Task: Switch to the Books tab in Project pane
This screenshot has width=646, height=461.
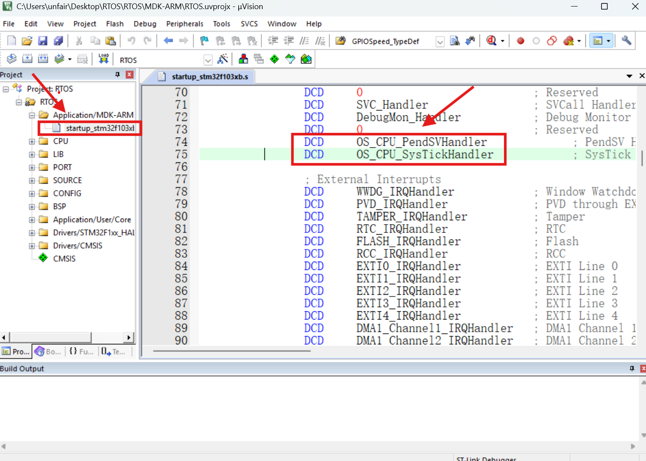Action: coord(48,351)
